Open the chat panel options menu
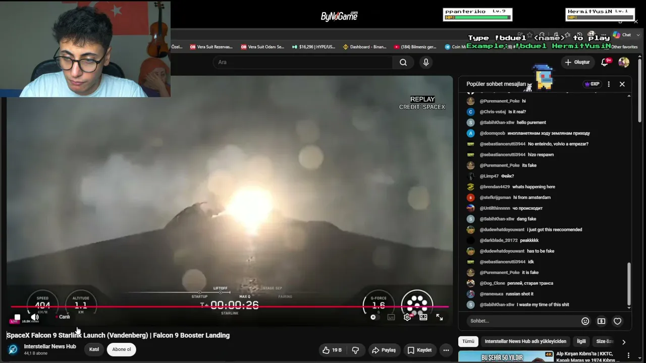Image resolution: width=646 pixels, height=363 pixels. tap(609, 84)
